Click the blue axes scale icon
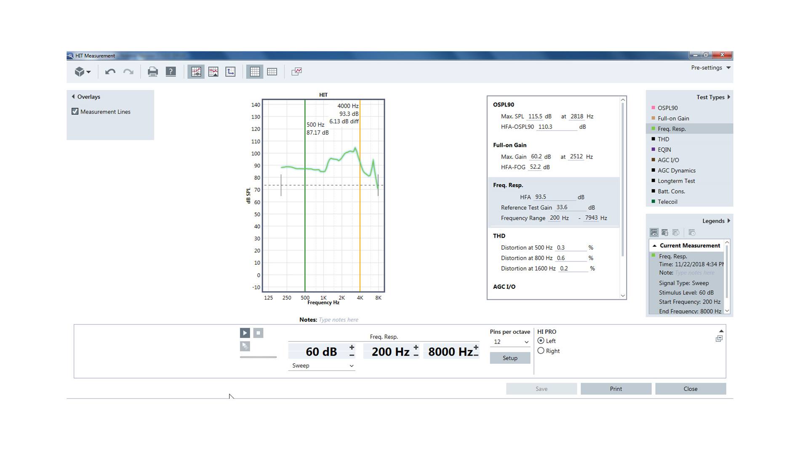The width and height of the screenshot is (800, 450). point(230,72)
